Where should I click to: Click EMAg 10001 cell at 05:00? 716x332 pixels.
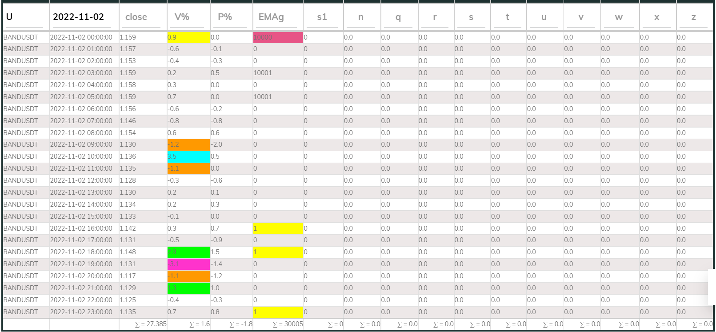(x=278, y=97)
